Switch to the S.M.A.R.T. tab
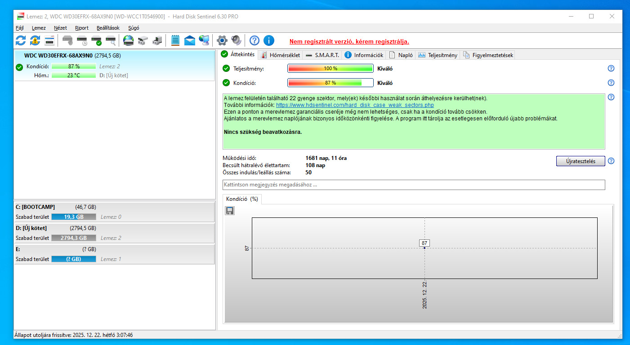This screenshot has width=630, height=345. pos(322,55)
